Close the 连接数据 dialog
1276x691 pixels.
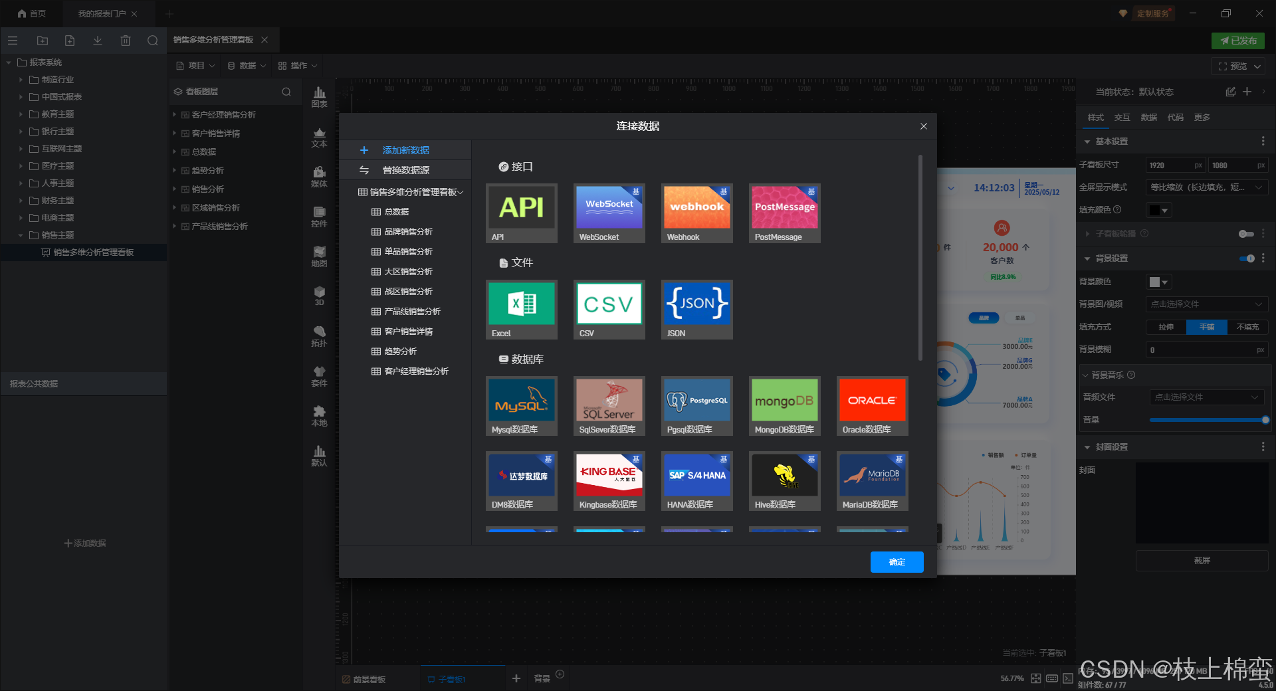923,126
